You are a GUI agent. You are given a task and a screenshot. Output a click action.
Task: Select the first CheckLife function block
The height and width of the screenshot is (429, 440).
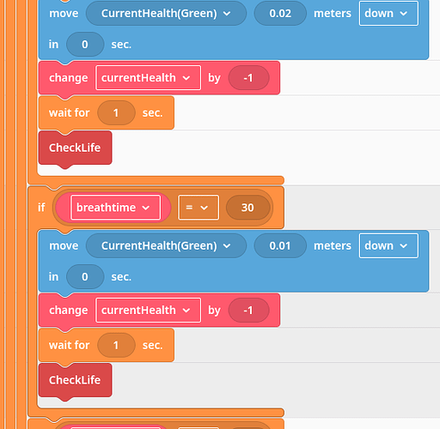tap(75, 148)
